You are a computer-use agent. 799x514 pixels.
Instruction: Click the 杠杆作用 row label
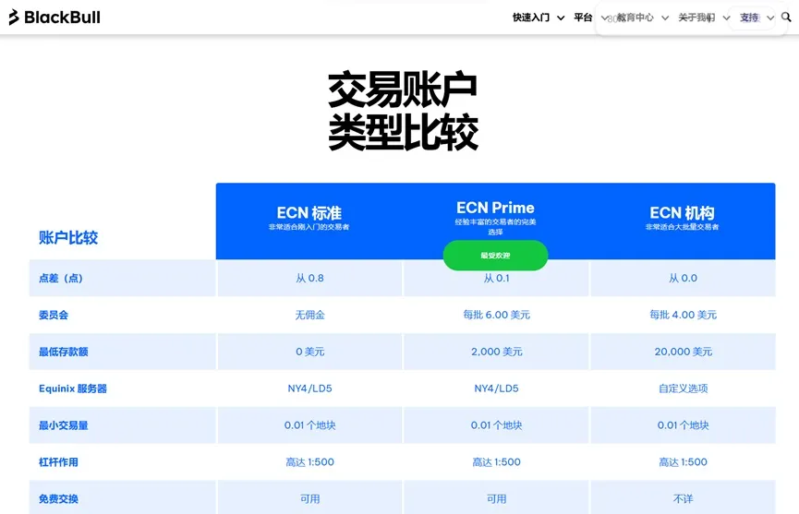(x=58, y=462)
